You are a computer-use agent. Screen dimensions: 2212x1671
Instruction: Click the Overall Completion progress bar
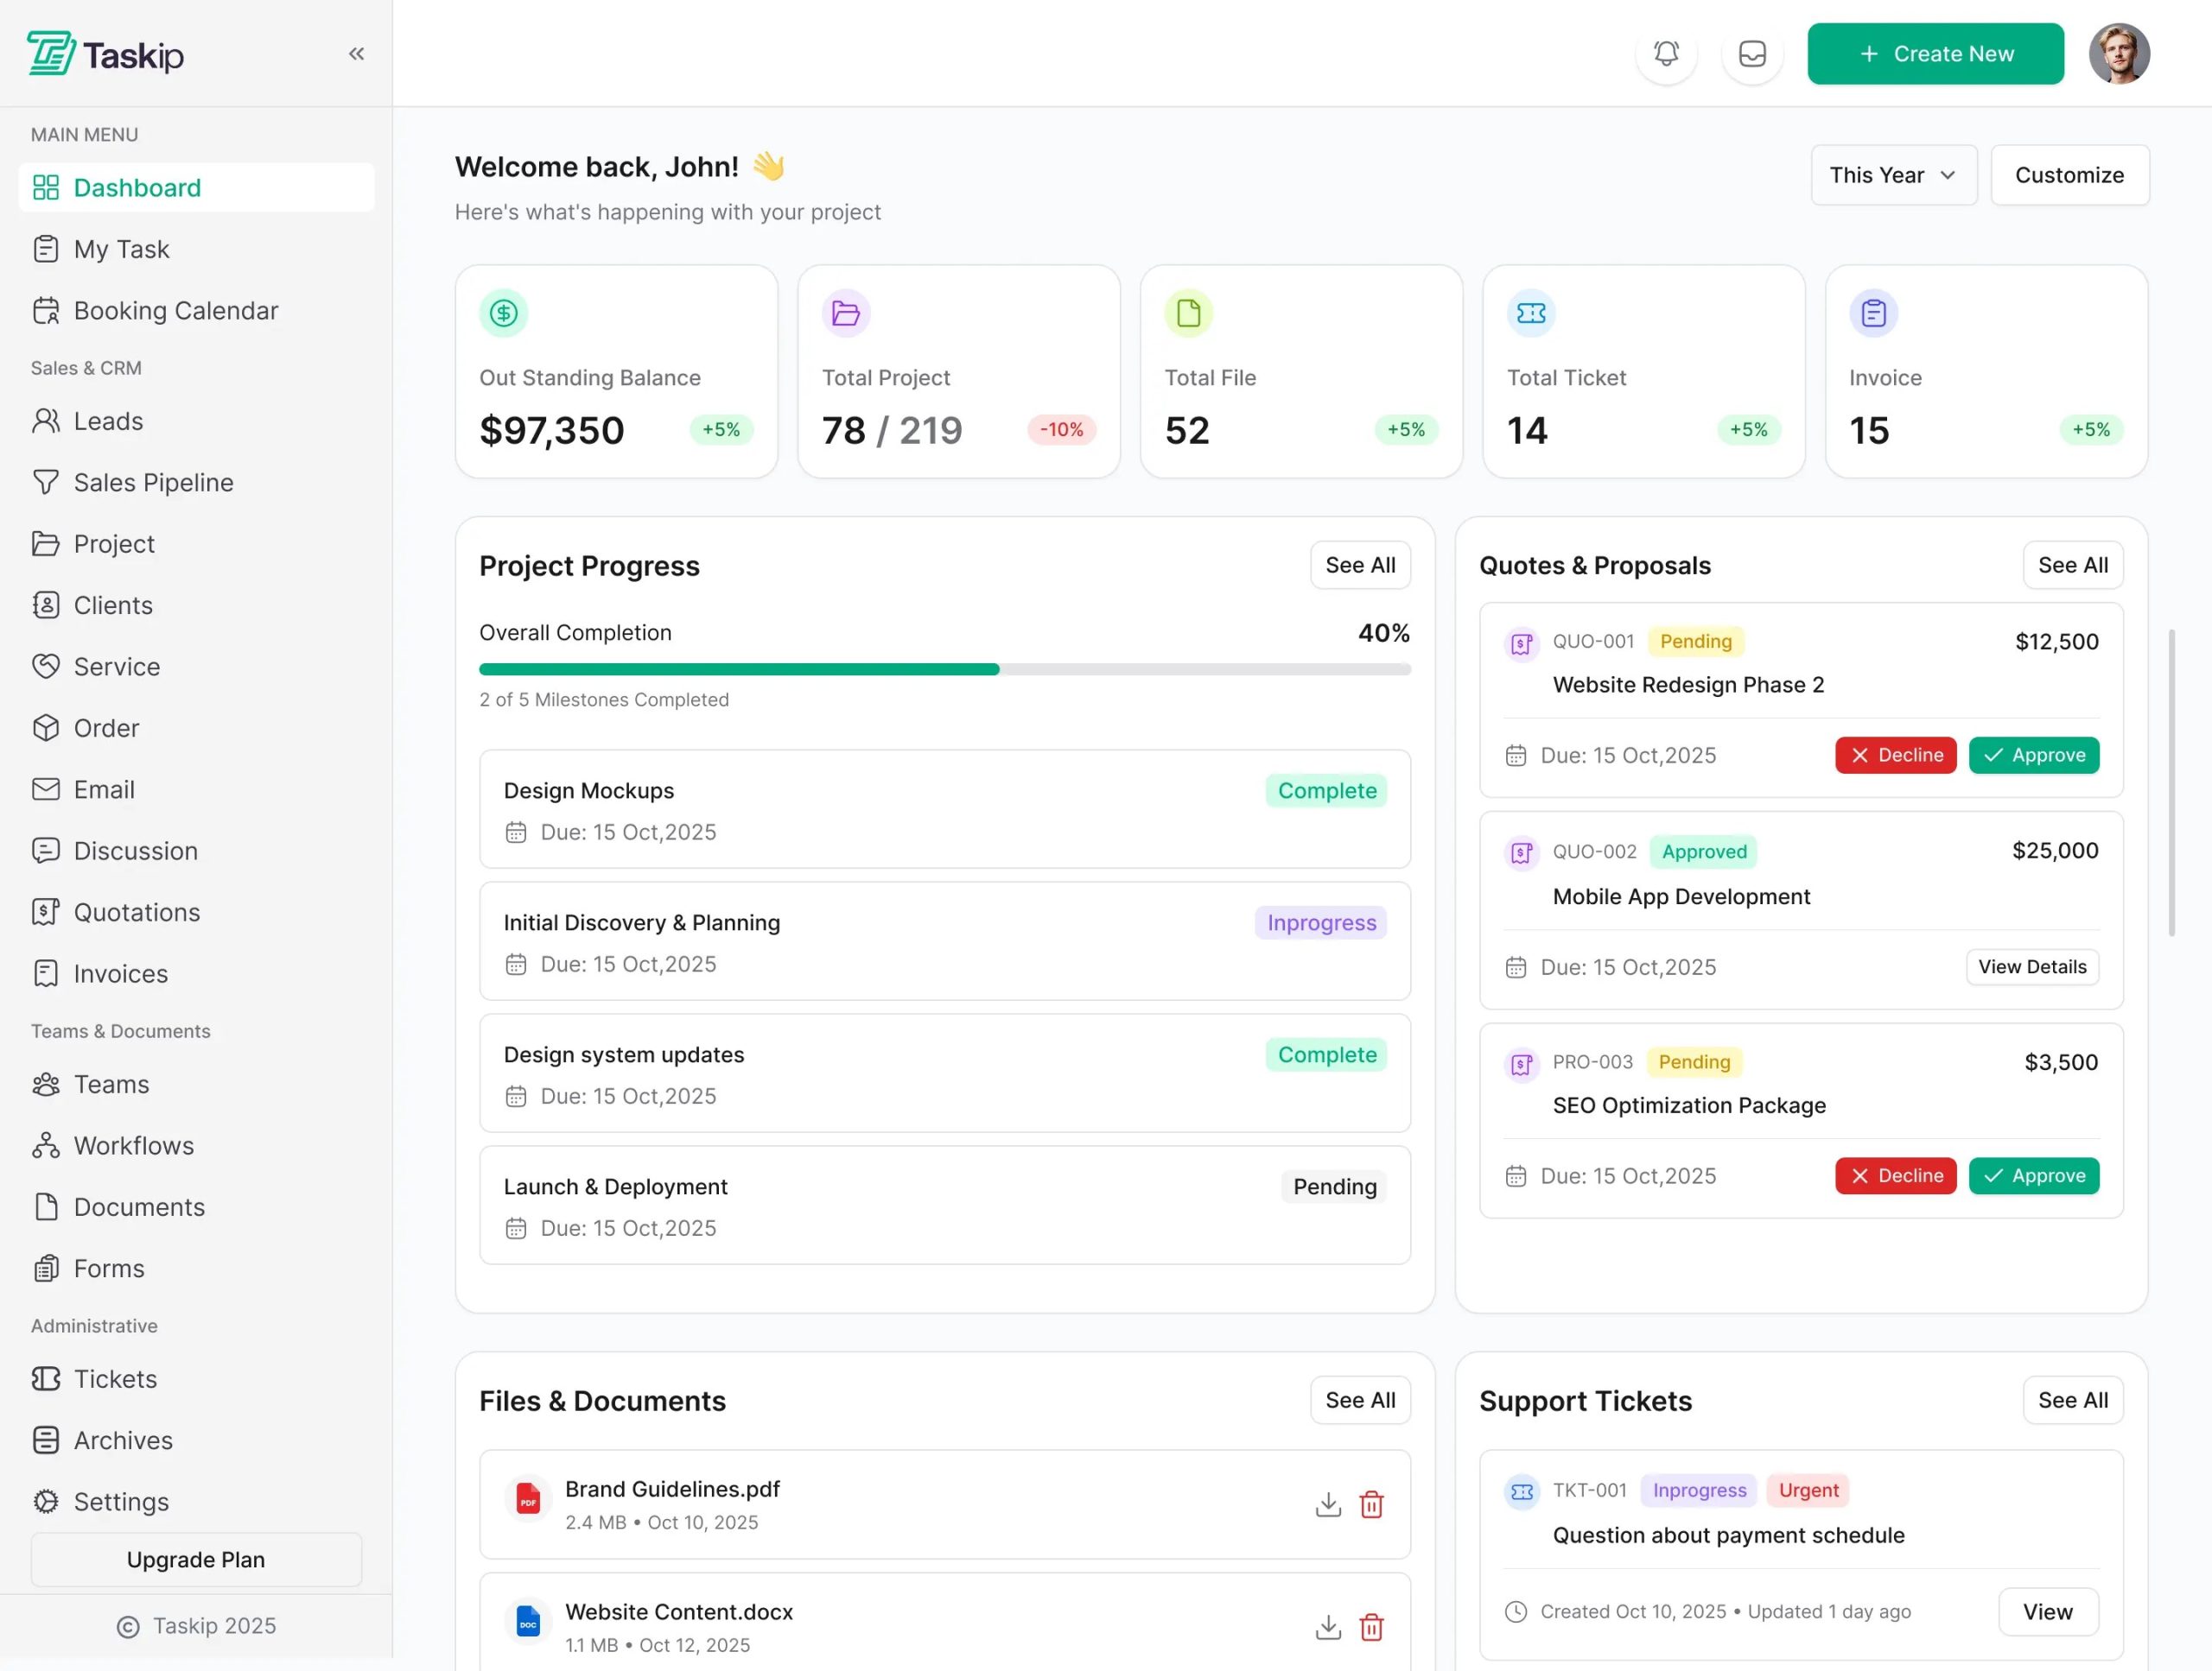click(944, 669)
